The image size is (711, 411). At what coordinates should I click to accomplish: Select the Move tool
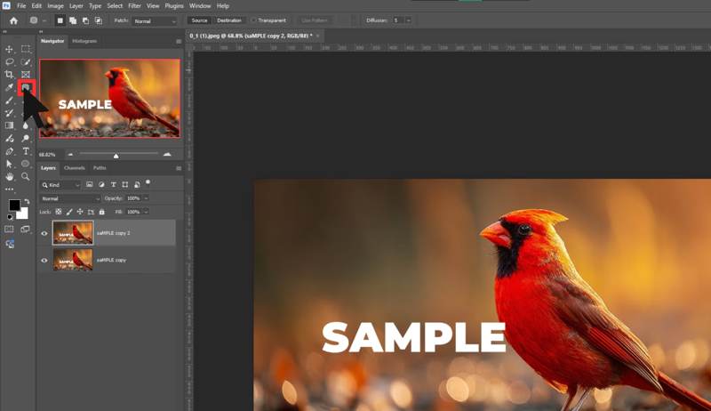pyautogui.click(x=10, y=49)
